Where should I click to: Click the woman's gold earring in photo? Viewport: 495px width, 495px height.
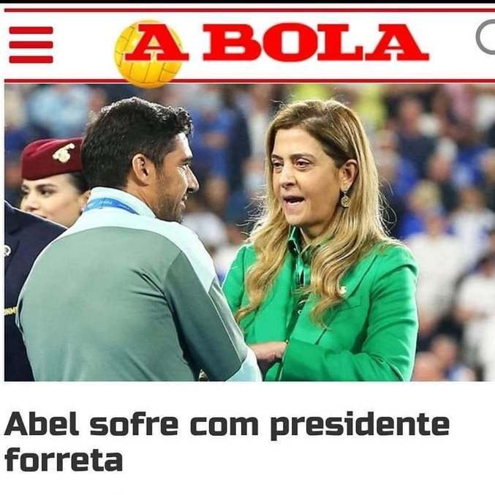345,199
